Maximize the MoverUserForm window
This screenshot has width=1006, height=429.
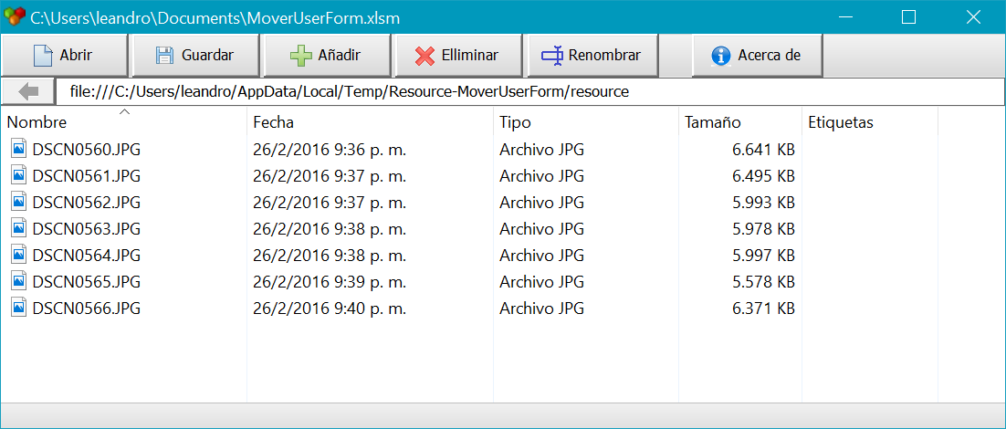pos(908,17)
